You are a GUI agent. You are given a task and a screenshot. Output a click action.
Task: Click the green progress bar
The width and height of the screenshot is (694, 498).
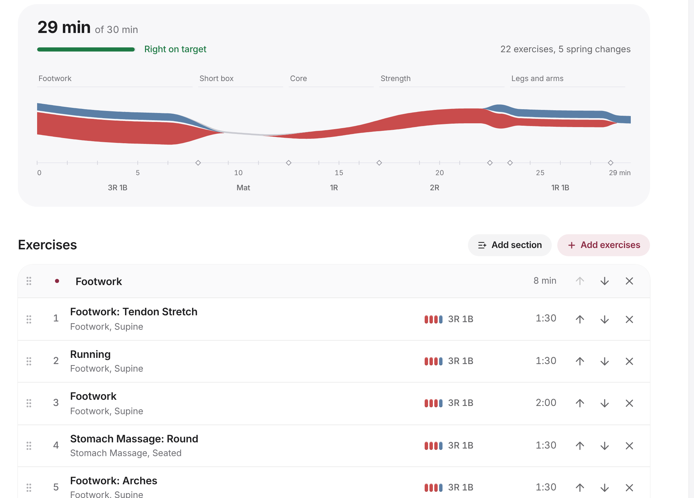86,49
